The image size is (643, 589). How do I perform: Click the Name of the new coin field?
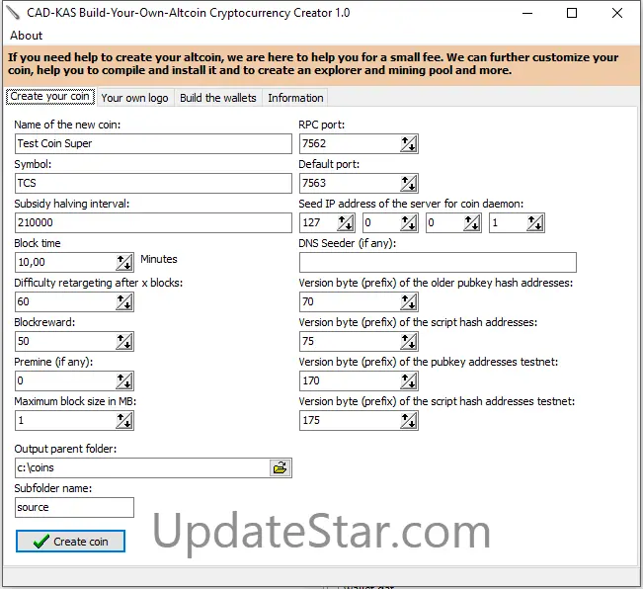pyautogui.click(x=153, y=143)
